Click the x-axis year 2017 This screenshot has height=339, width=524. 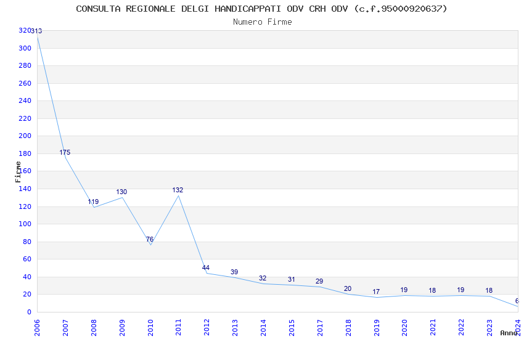coord(320,327)
